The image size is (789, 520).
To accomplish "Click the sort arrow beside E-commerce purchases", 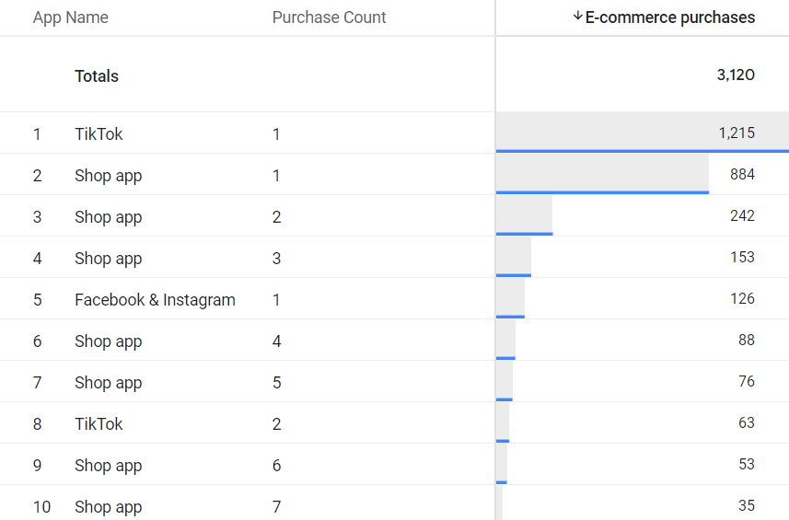I will point(577,16).
